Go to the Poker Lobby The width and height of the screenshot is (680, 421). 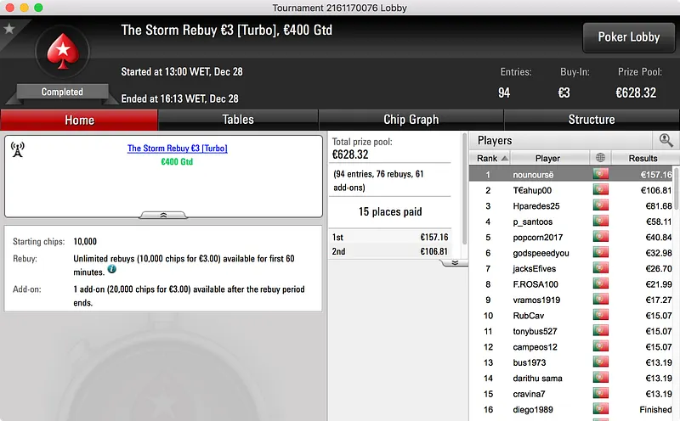point(629,37)
